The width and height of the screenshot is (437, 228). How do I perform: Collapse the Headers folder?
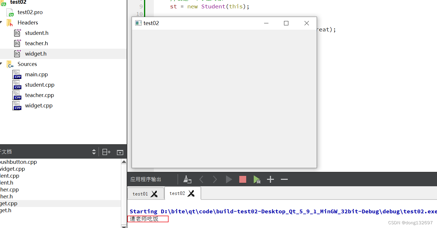(x=1, y=22)
